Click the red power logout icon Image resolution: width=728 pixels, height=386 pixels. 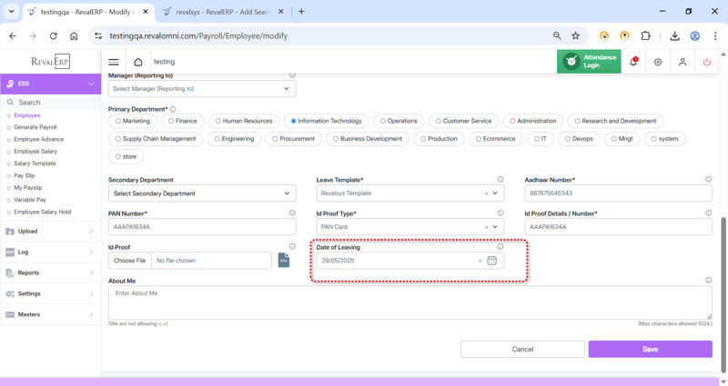click(707, 62)
